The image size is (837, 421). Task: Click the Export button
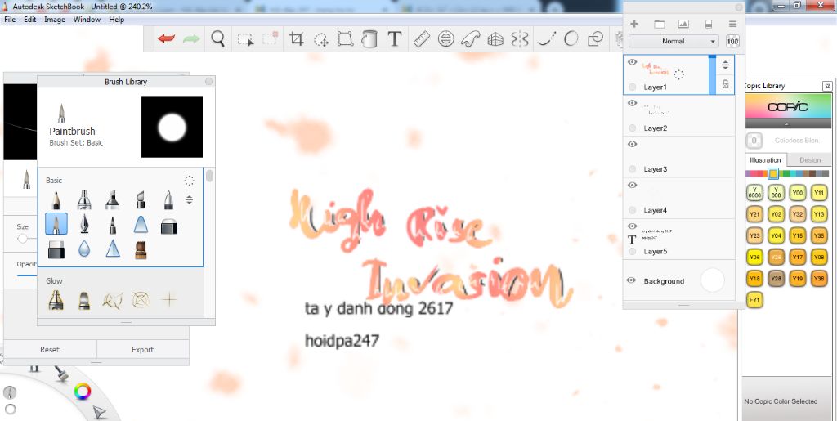tap(142, 350)
